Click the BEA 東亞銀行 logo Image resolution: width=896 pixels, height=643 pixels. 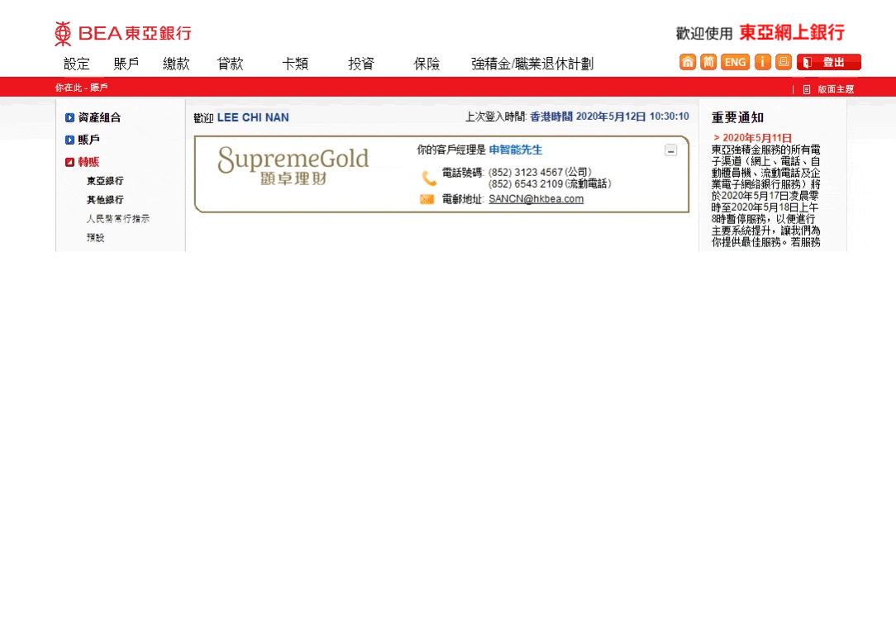click(123, 34)
